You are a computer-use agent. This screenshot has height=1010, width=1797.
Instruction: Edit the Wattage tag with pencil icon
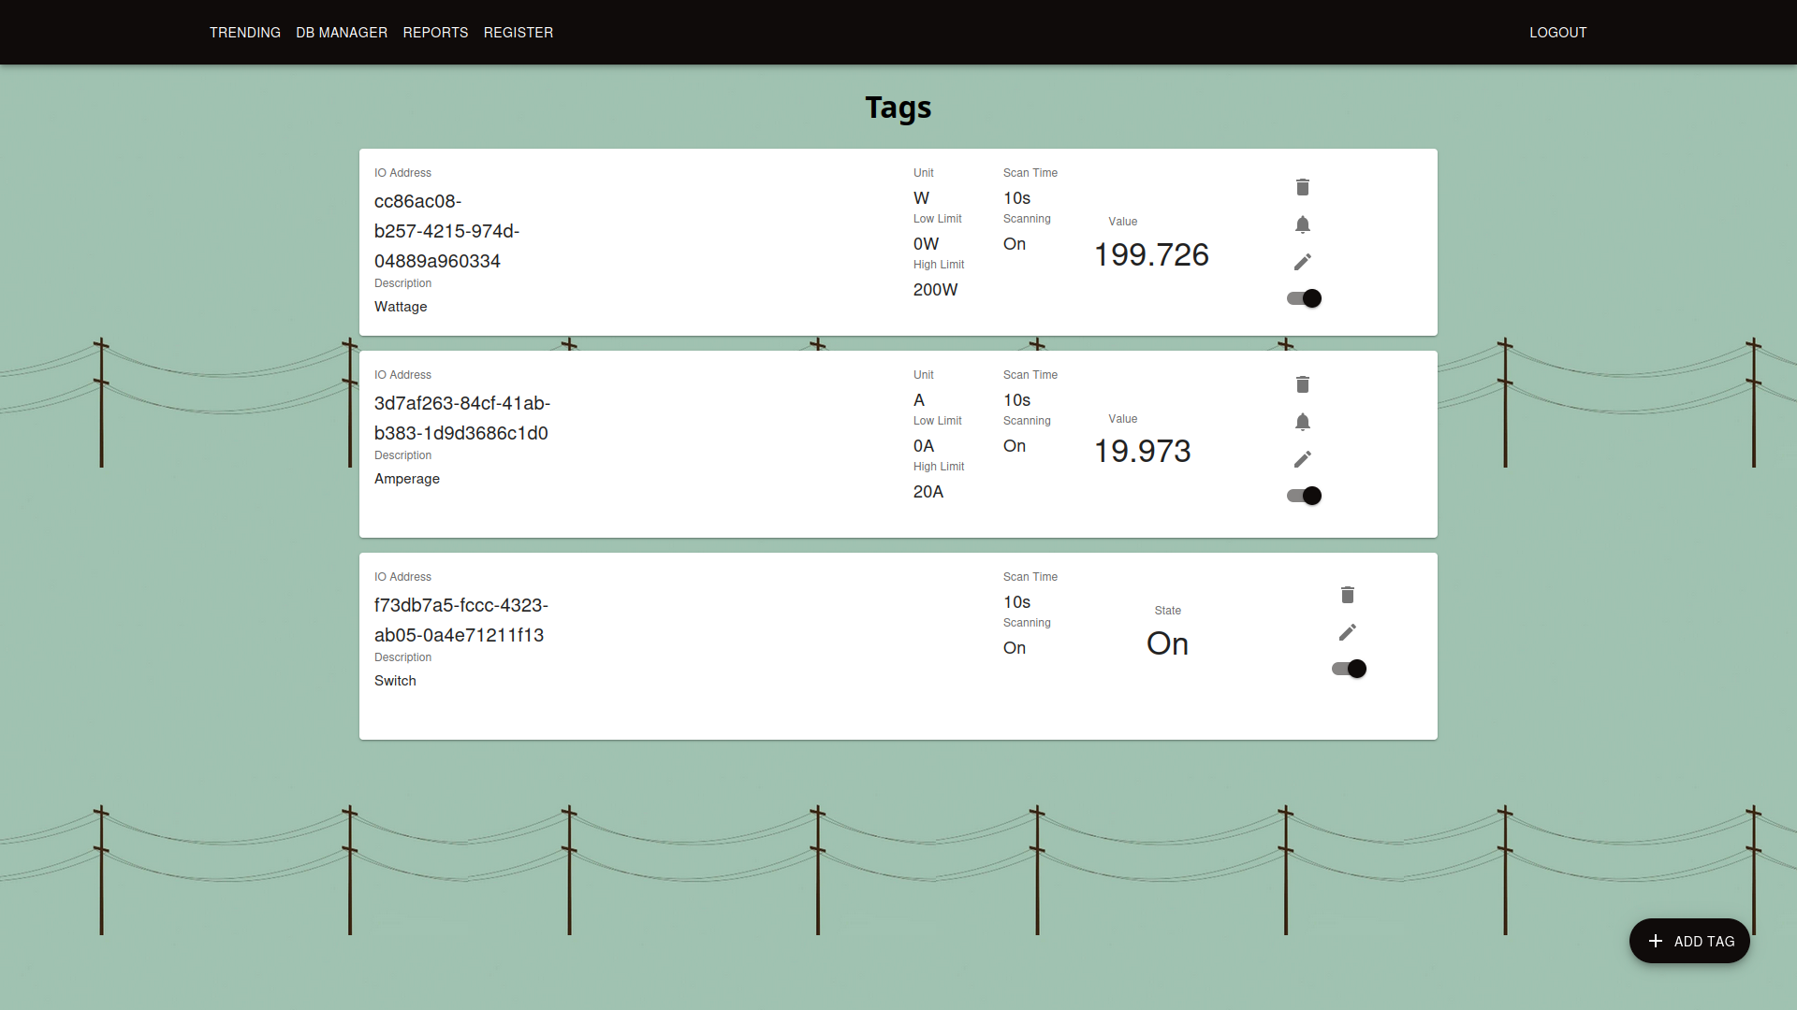pyautogui.click(x=1303, y=262)
